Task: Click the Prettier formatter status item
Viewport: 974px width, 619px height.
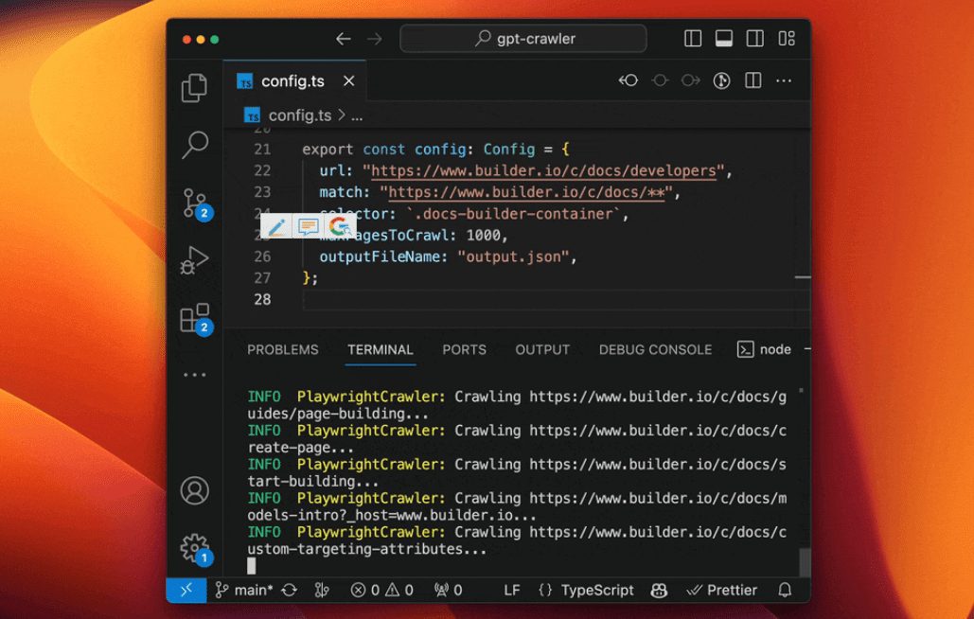Action: [x=721, y=590]
